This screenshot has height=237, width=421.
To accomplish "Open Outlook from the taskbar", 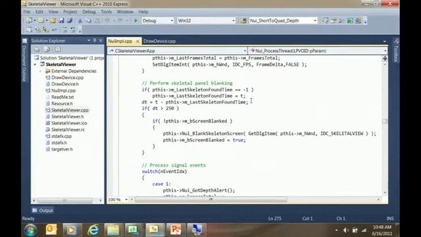I will tap(51, 230).
